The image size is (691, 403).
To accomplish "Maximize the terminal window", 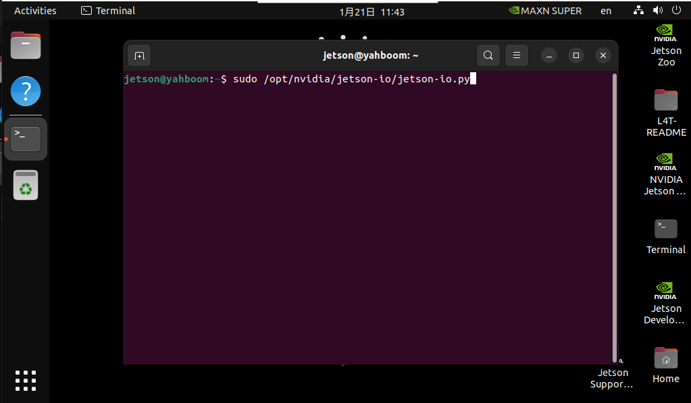I will (576, 55).
